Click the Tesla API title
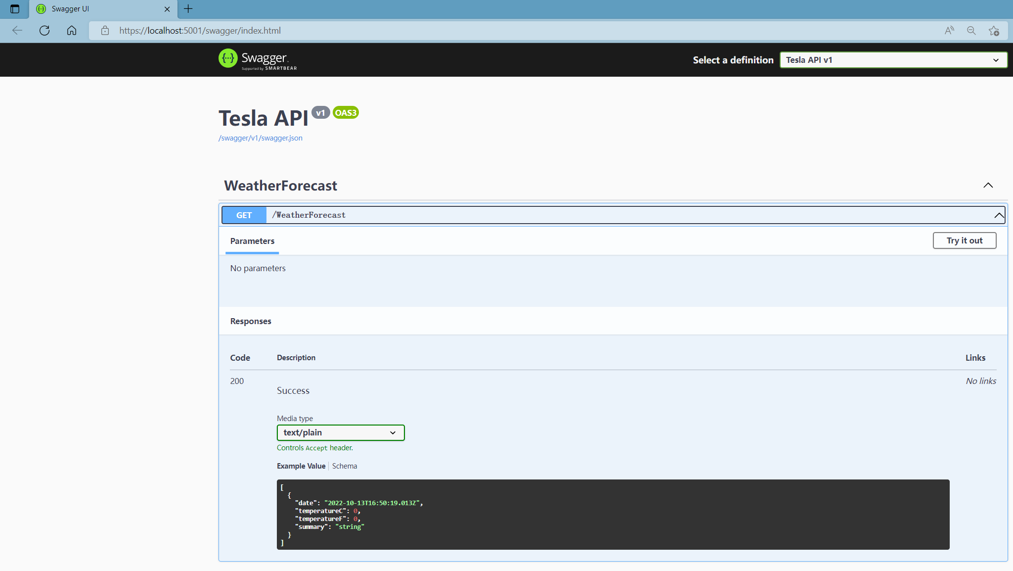 264,118
